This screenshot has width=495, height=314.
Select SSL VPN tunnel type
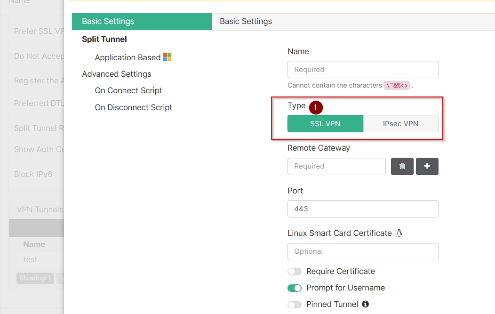coord(325,123)
